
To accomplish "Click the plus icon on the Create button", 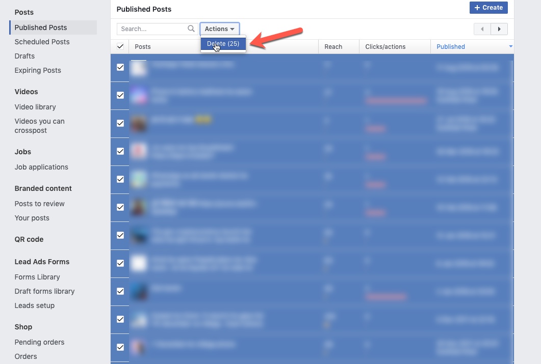I will [478, 8].
